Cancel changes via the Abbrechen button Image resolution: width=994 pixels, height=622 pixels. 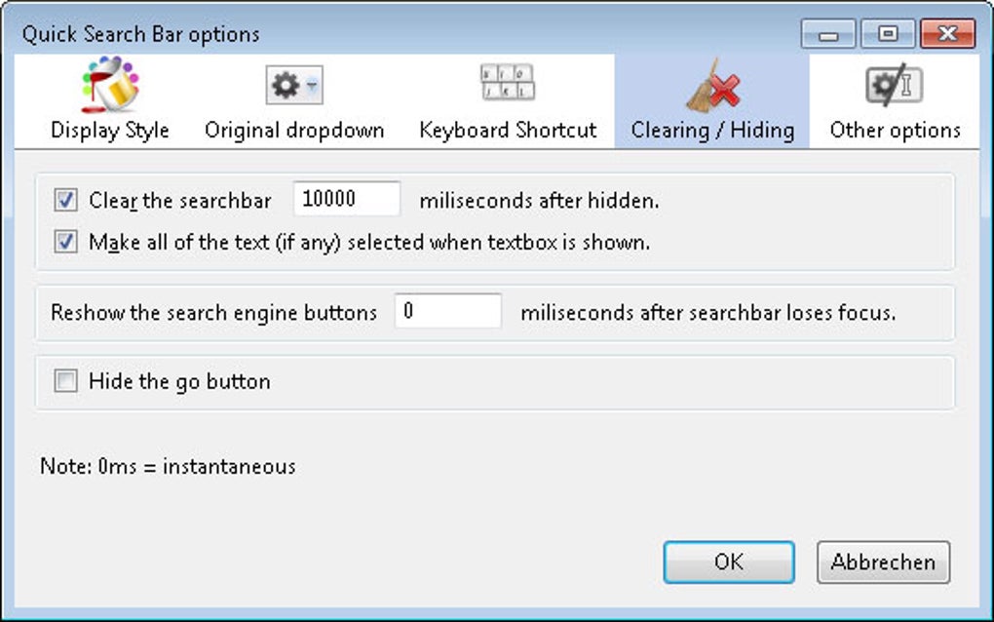click(x=882, y=563)
